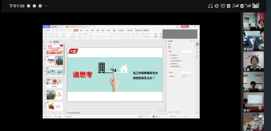The height and width of the screenshot is (131, 271).
Task: Click the zoom-in plus icon in status bar
Action: [197, 117]
